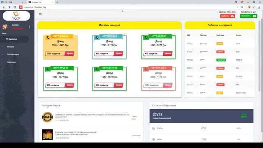The width and height of the screenshot is (263, 148).
Task: Click the 3336 - 4170 Грн. income text
Action: coord(159,77)
